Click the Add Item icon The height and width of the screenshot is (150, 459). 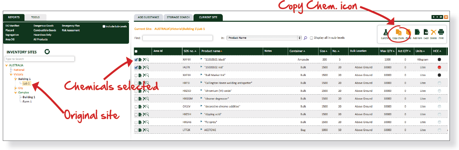(x=417, y=32)
